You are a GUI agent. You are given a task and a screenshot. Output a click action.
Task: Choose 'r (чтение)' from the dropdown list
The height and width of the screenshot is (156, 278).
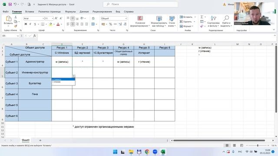pos(63,82)
